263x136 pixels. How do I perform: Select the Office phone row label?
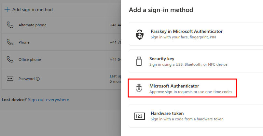click(30, 60)
